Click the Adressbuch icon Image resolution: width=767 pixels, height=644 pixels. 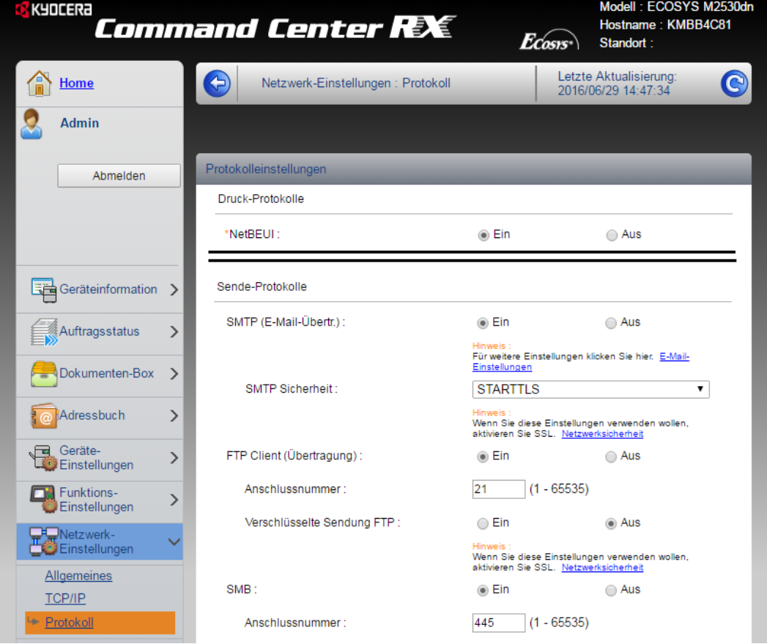44,415
